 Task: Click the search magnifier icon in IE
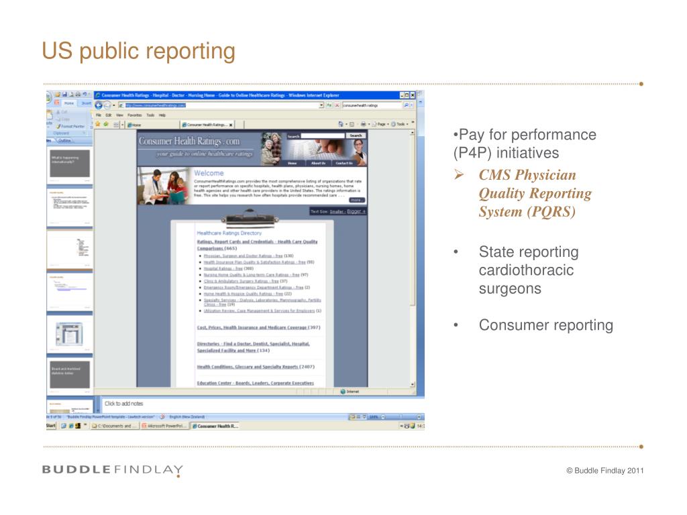pos(406,105)
